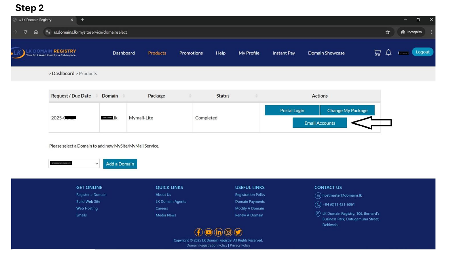Open the shopping cart
Image resolution: width=452 pixels, height=262 pixels.
tap(377, 52)
